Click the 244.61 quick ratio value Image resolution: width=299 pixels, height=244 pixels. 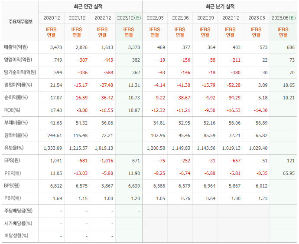pos(55,135)
